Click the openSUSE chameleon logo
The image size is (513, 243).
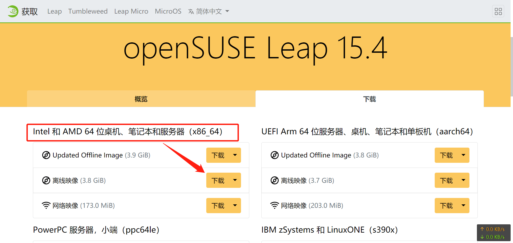point(13,11)
